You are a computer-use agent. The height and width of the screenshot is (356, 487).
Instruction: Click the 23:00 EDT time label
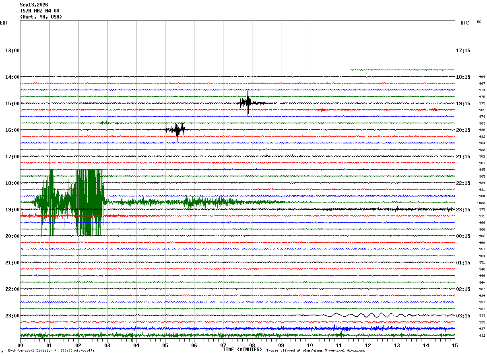(12, 316)
